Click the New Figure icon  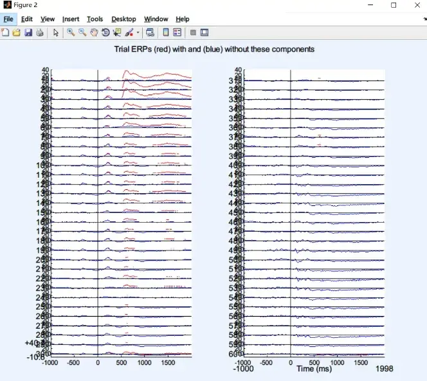5,33
